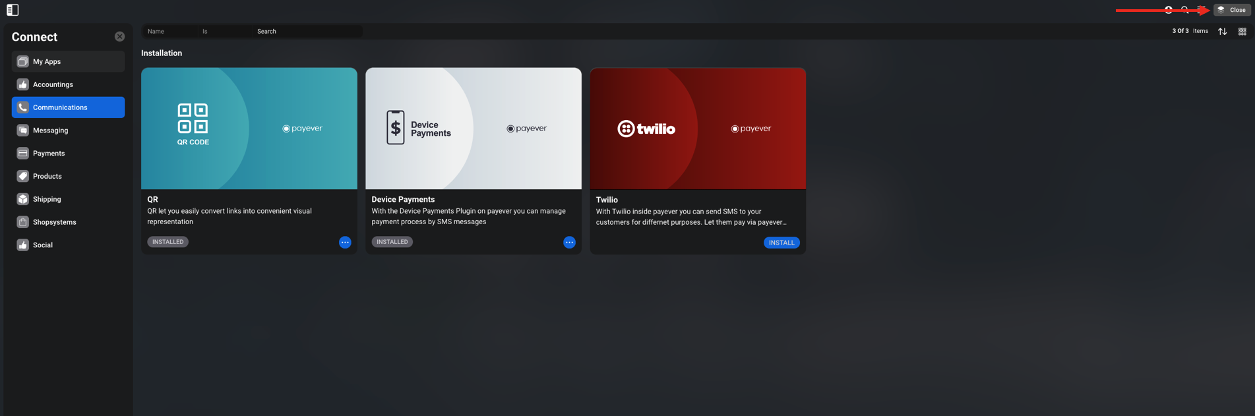Focus the Search input field

click(307, 31)
